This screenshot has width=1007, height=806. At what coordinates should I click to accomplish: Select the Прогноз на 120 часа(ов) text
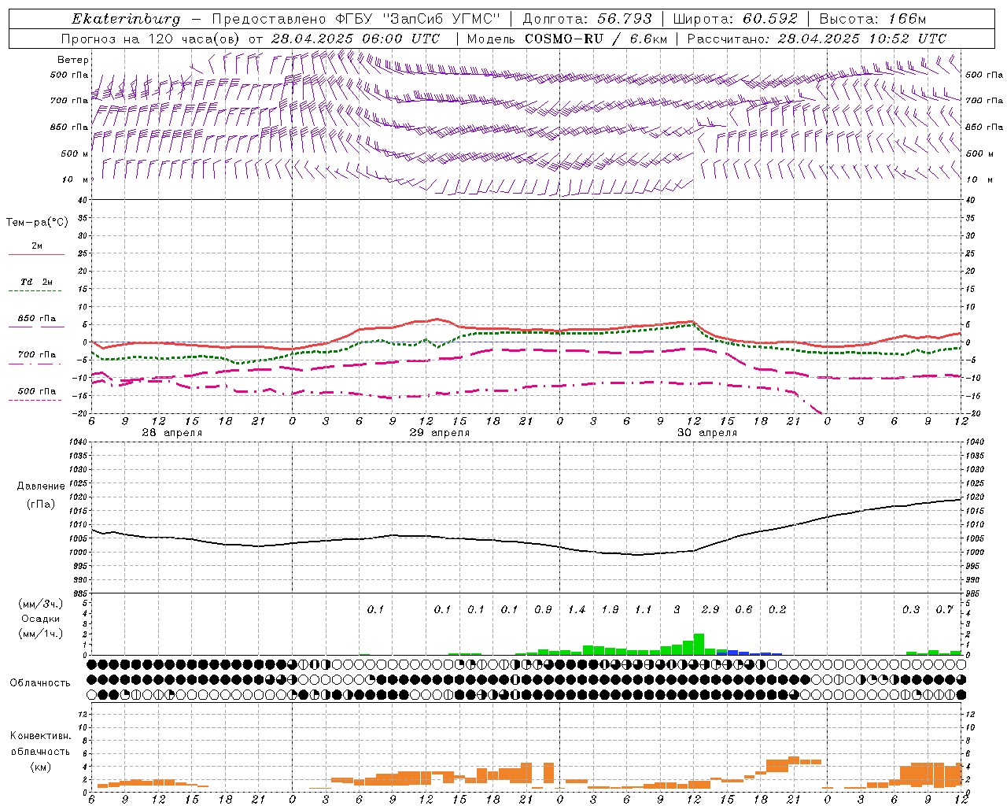pyautogui.click(x=152, y=39)
